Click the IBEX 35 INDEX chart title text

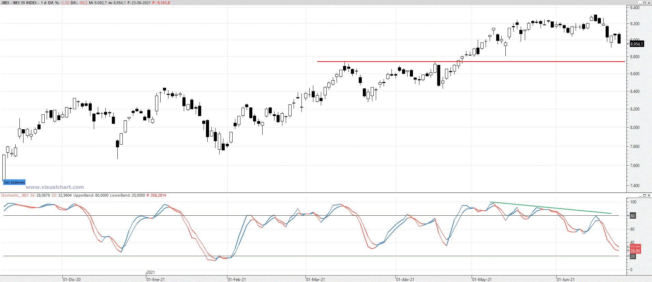click(25, 3)
